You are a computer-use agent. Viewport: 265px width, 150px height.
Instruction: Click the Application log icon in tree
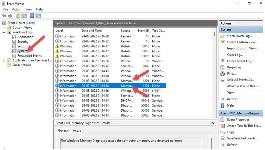point(14,37)
